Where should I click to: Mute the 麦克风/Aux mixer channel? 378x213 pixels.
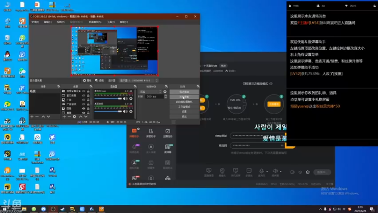pos(125,98)
